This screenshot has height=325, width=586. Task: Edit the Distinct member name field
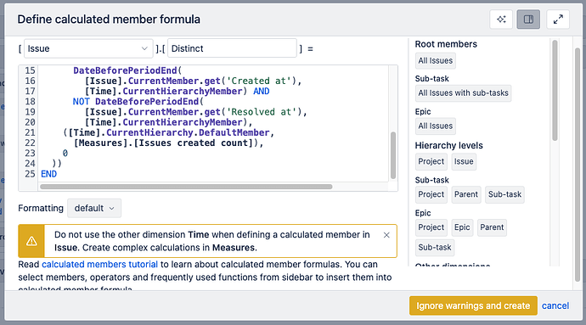pos(232,48)
